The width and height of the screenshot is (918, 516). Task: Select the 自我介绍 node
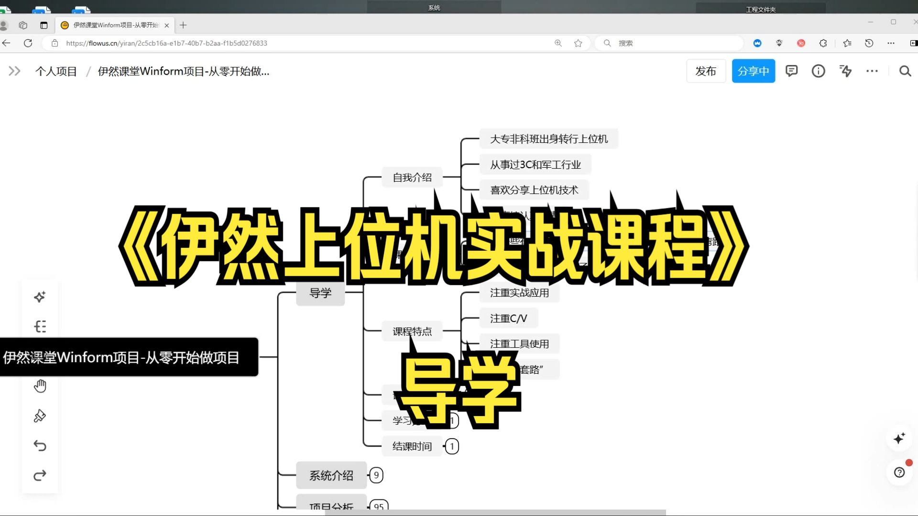click(412, 177)
